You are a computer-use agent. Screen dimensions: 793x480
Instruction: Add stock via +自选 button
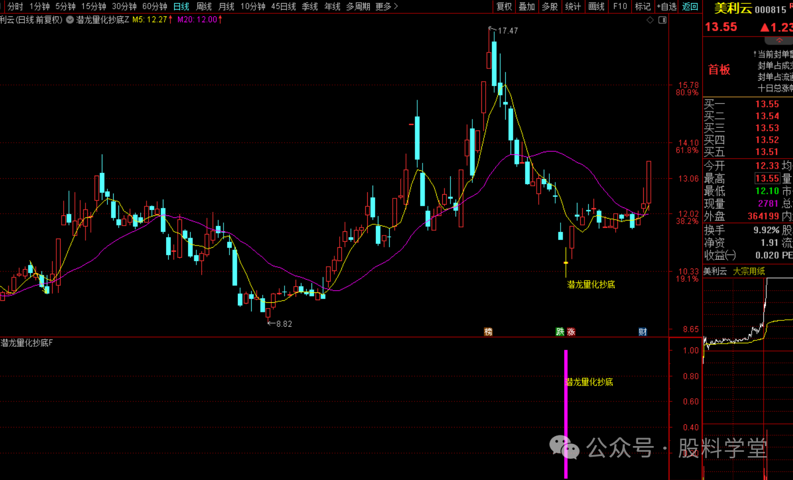667,6
